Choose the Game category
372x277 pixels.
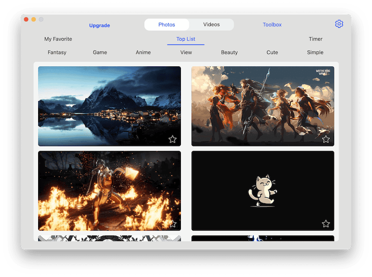tap(100, 52)
